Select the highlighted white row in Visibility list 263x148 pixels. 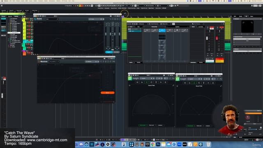[x=14, y=33]
